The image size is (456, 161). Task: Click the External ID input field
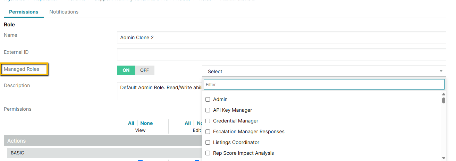click(281, 54)
